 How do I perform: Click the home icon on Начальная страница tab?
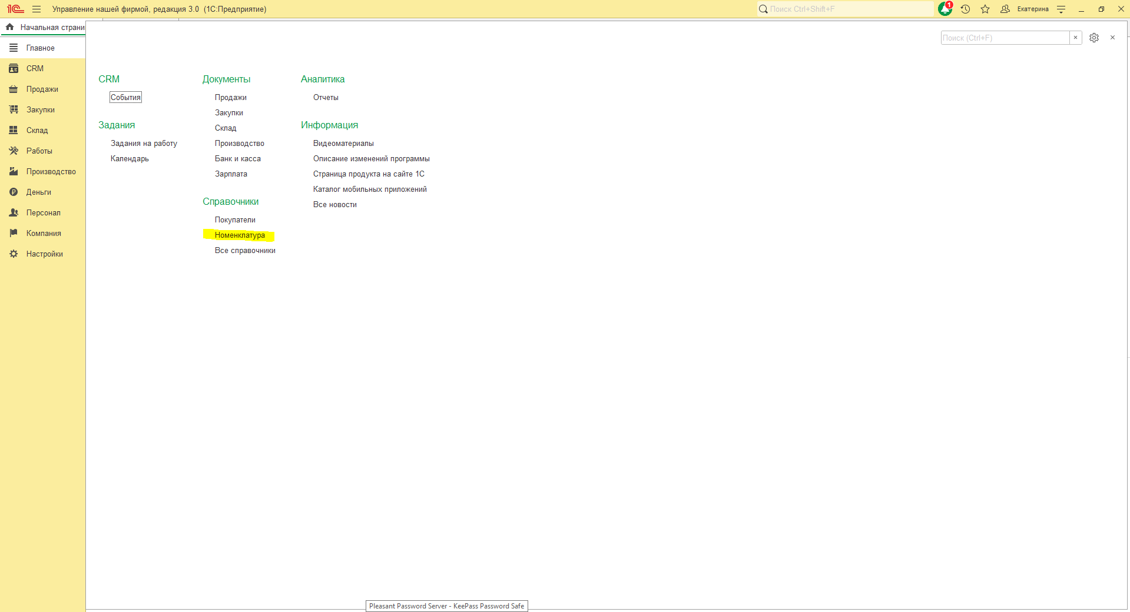click(x=10, y=27)
